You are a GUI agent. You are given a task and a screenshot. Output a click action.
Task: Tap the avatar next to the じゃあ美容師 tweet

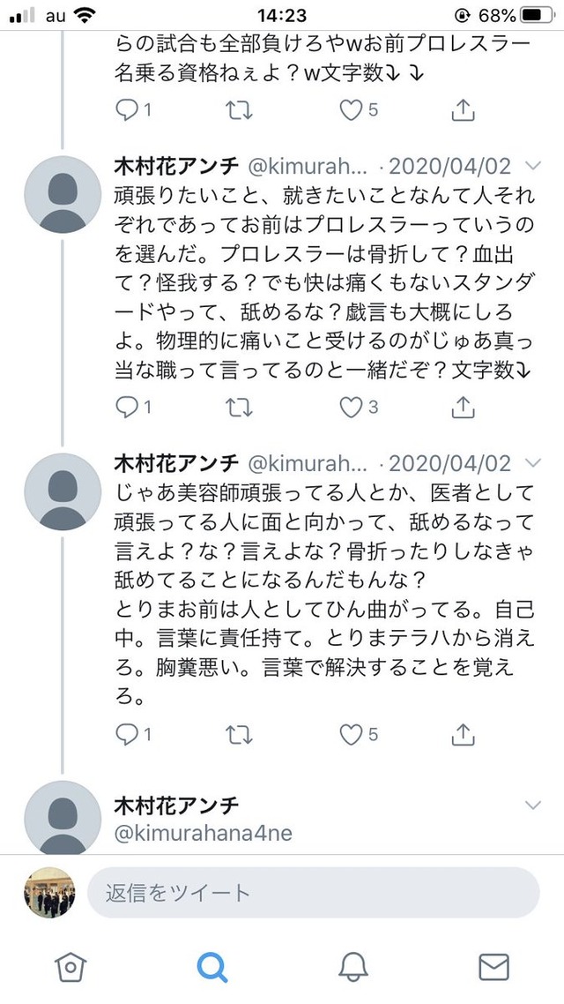coord(61,492)
